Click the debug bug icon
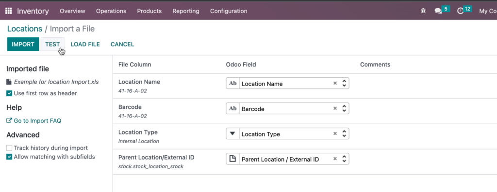497x192 pixels. (423, 11)
